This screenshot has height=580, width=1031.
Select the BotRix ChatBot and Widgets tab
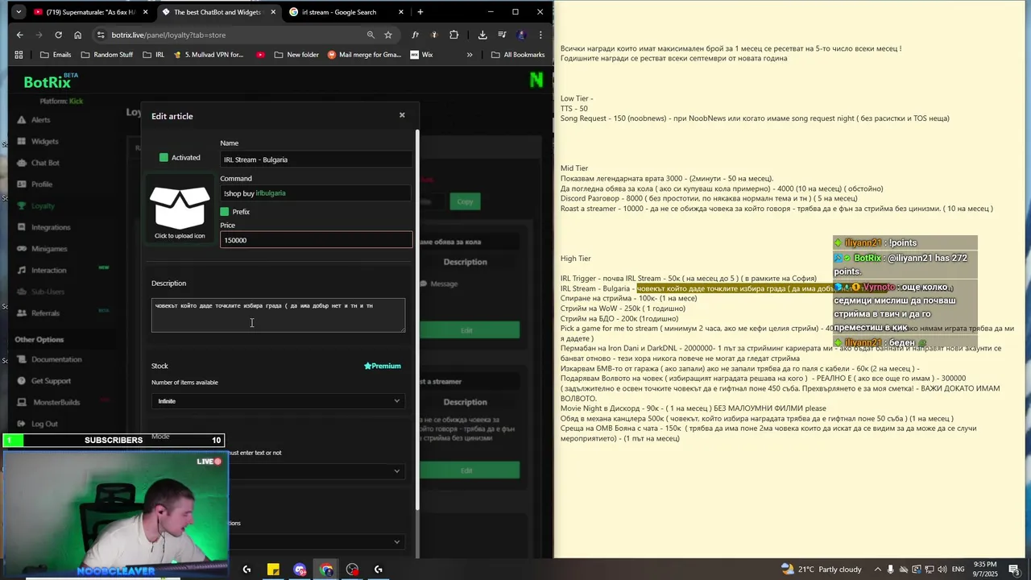(217, 12)
